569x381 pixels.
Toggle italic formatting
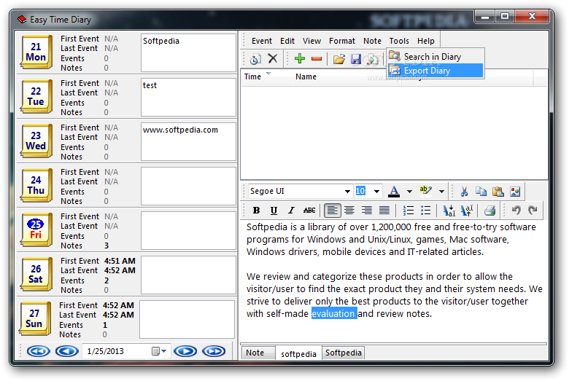coord(291,211)
